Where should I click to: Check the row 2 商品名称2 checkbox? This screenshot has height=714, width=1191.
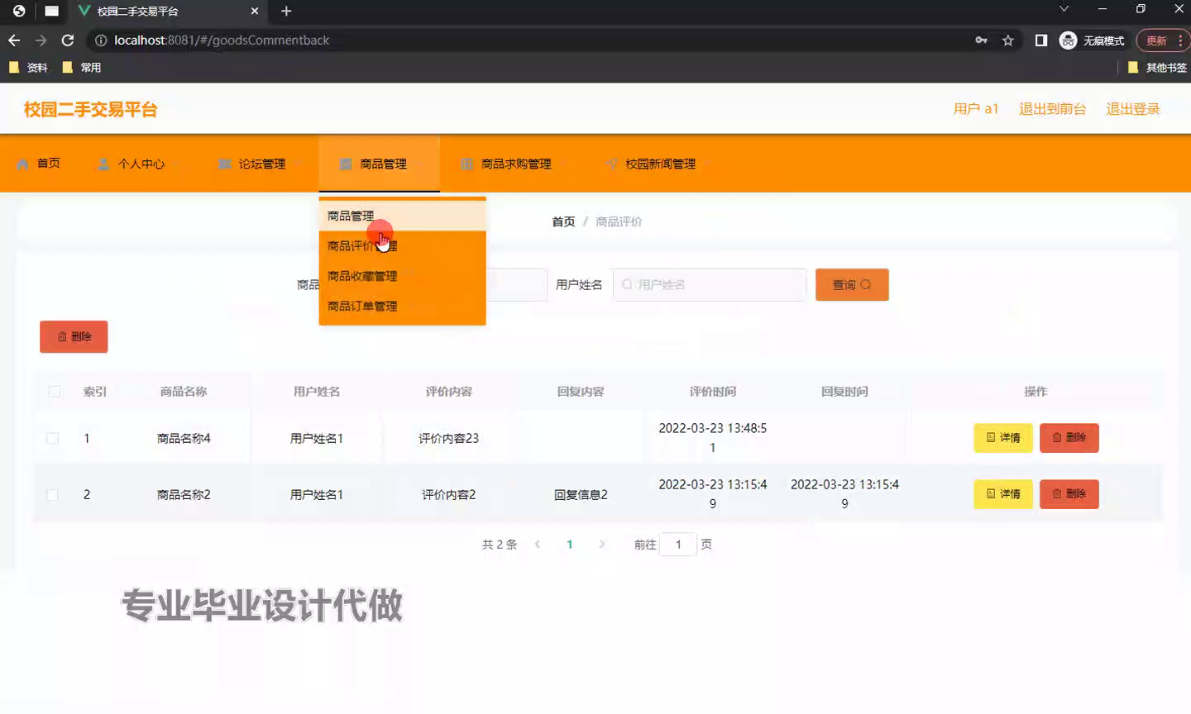tap(52, 494)
